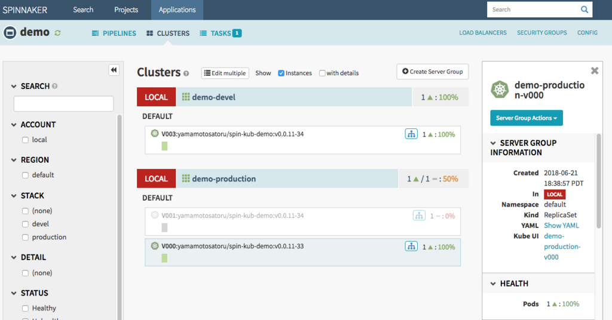Image resolution: width=612 pixels, height=320 pixels.
Task: Open the Server Group Actions dropdown
Action: click(x=526, y=118)
